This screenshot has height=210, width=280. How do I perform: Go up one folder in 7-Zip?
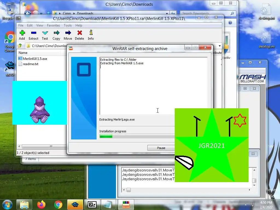click(x=20, y=46)
